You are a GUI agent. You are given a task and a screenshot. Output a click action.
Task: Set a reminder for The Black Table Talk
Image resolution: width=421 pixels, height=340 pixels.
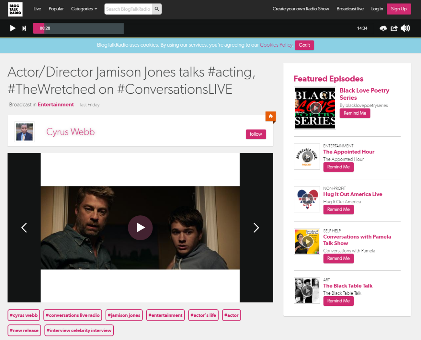tap(338, 301)
